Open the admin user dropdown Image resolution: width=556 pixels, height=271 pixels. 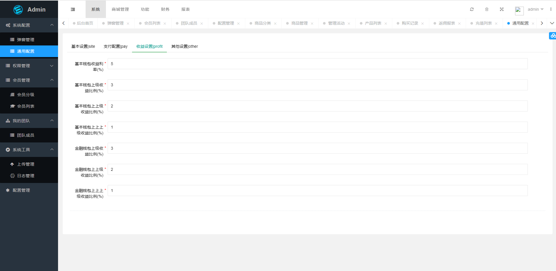click(535, 9)
